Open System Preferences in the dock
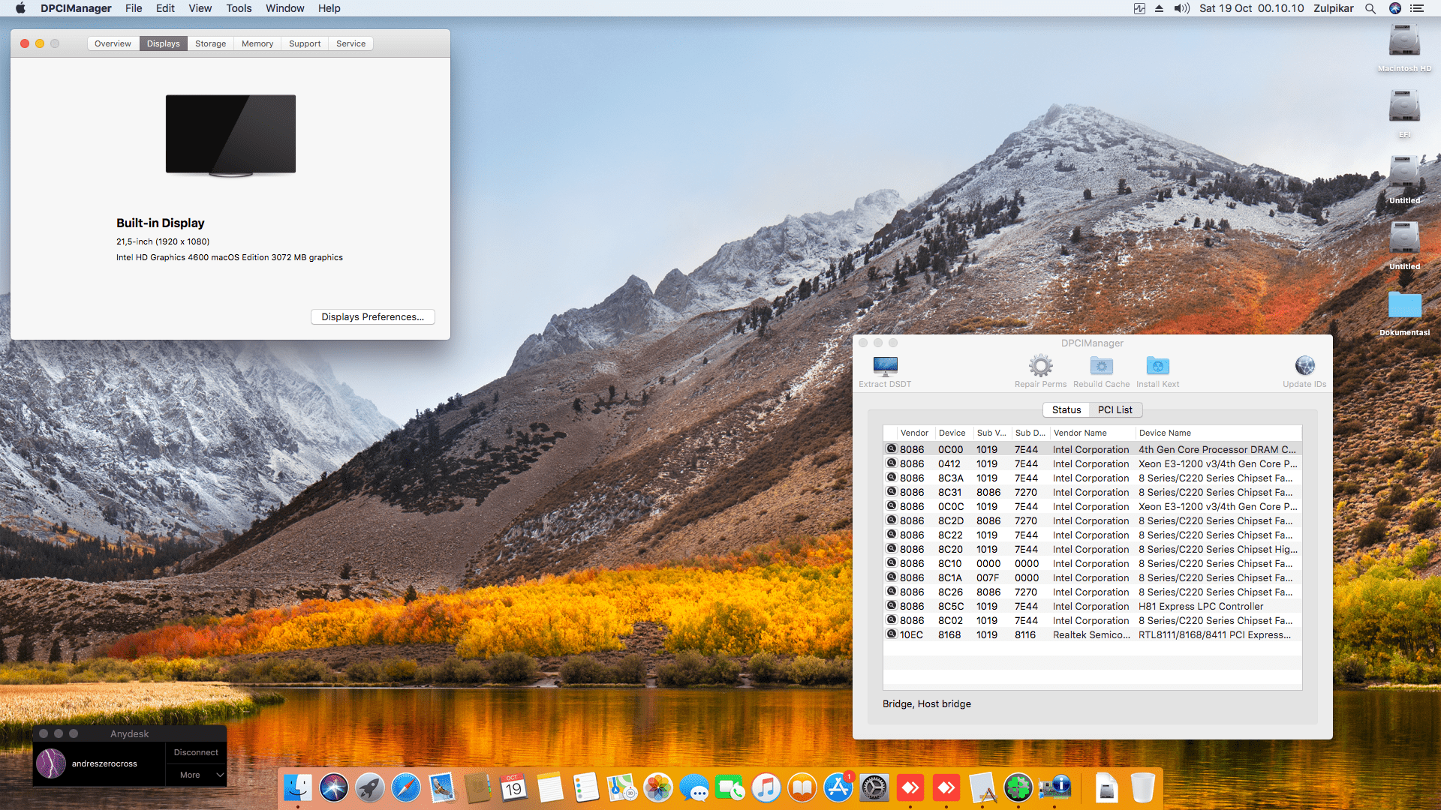 click(x=874, y=788)
